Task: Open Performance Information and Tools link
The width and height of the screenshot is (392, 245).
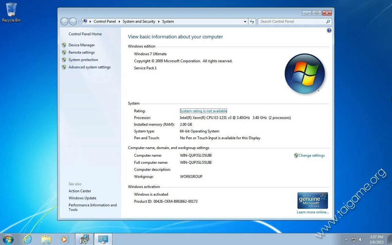Action: 92,207
